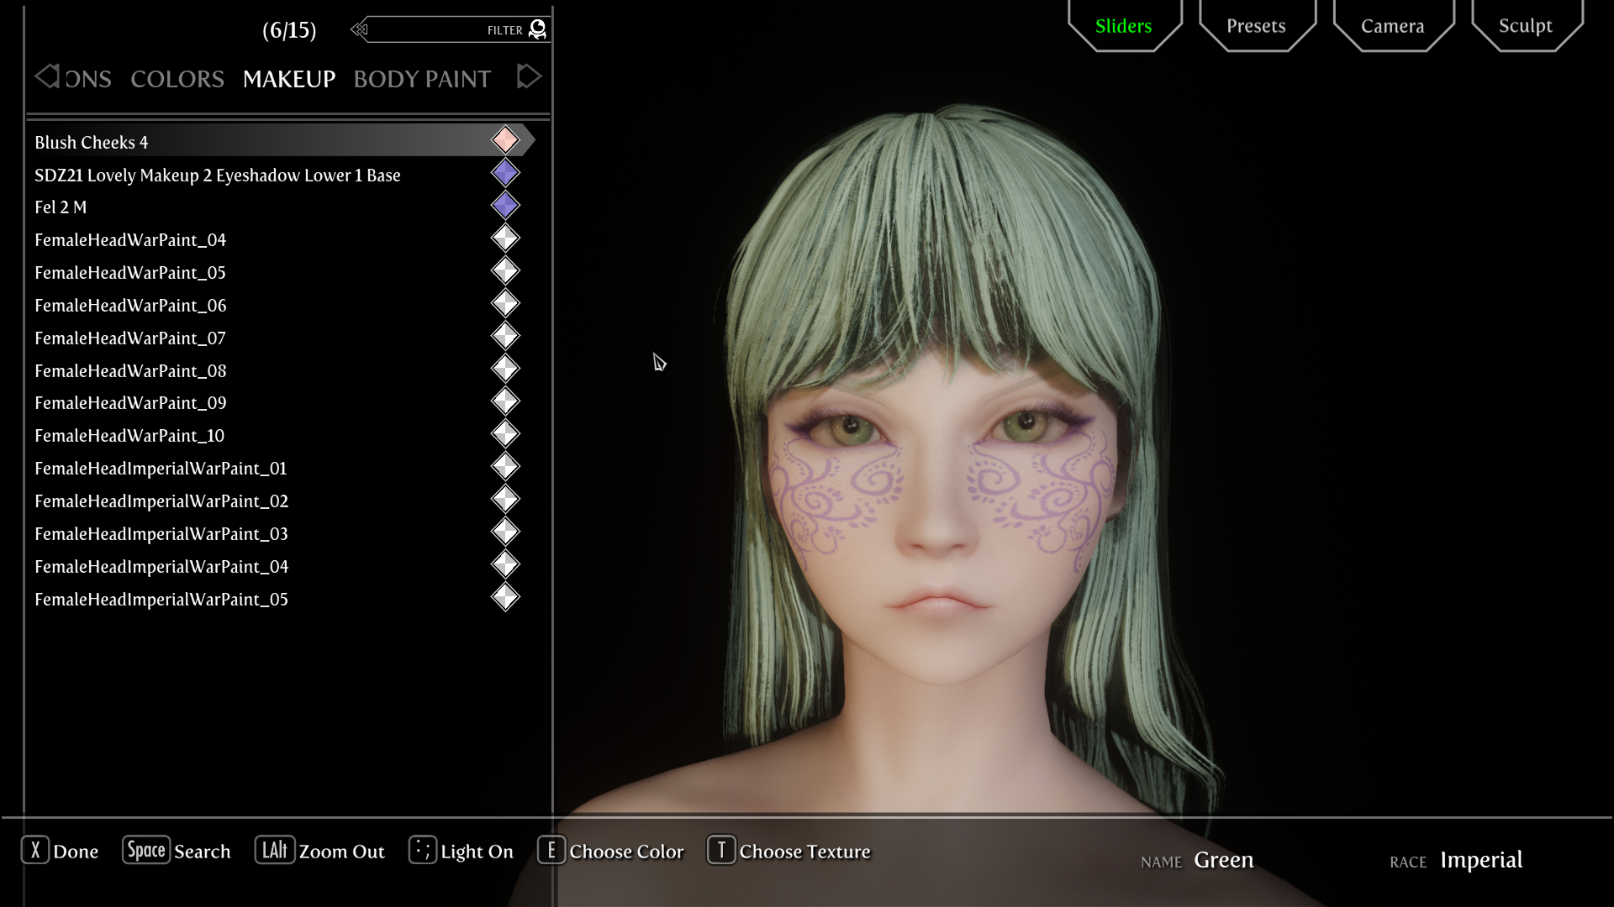This screenshot has width=1614, height=907.
Task: Click the filter search magnifier icon
Action: 537,29
